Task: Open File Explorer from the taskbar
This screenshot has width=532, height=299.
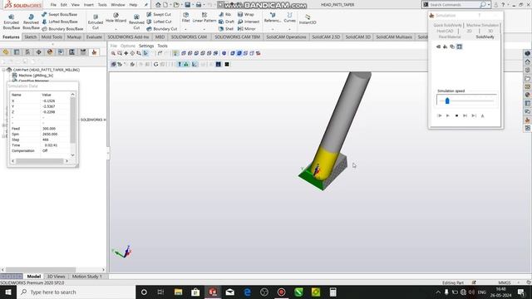Action: pos(178,292)
